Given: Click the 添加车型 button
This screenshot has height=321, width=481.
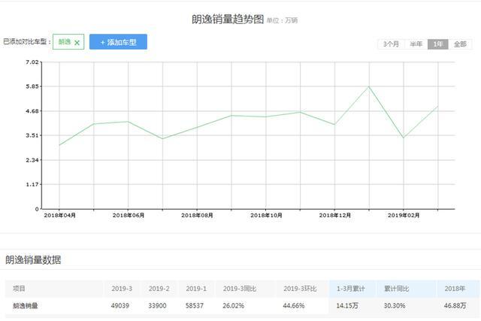Looking at the screenshot, I should tap(118, 42).
